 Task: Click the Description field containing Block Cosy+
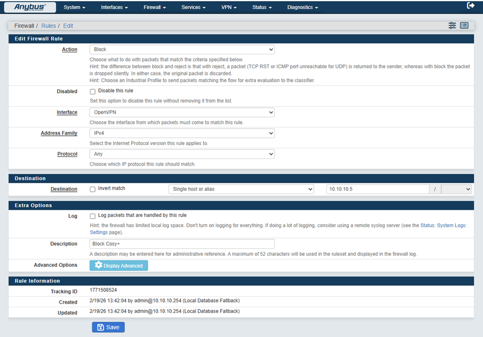point(182,244)
